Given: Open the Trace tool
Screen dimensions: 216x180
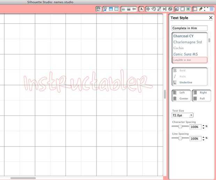Looking at the screenshot, I should 188,9.
